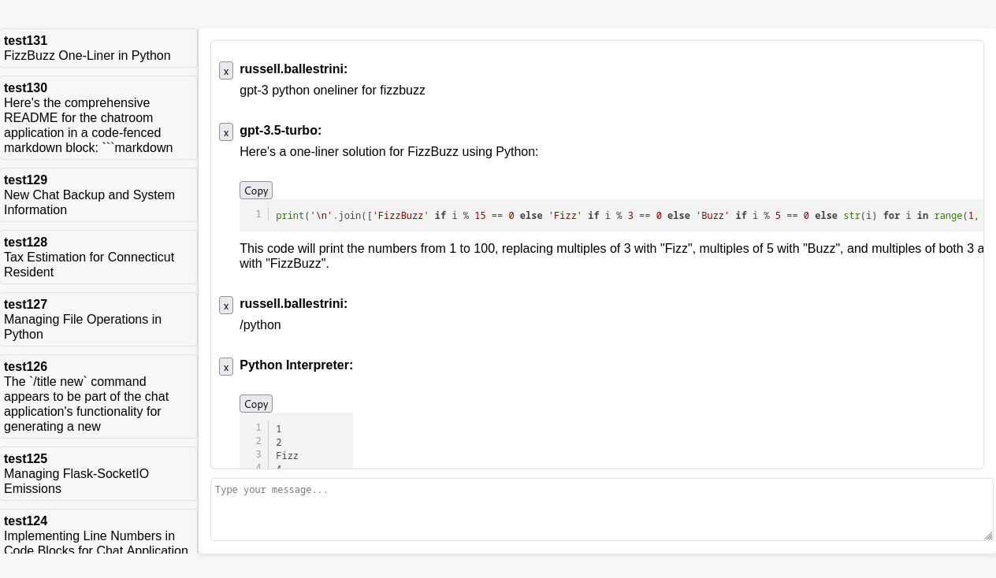Copy the FizzBuzz one-liner code block
996x578 pixels.
point(256,191)
